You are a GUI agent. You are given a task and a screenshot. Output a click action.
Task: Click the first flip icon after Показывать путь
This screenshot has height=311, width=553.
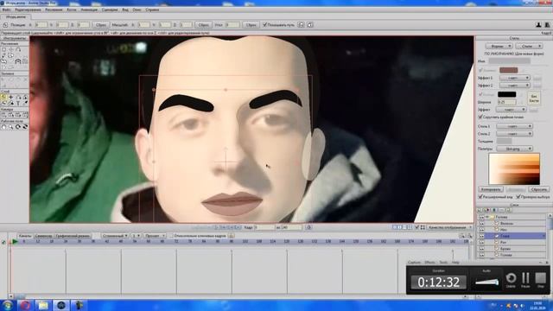(301, 25)
